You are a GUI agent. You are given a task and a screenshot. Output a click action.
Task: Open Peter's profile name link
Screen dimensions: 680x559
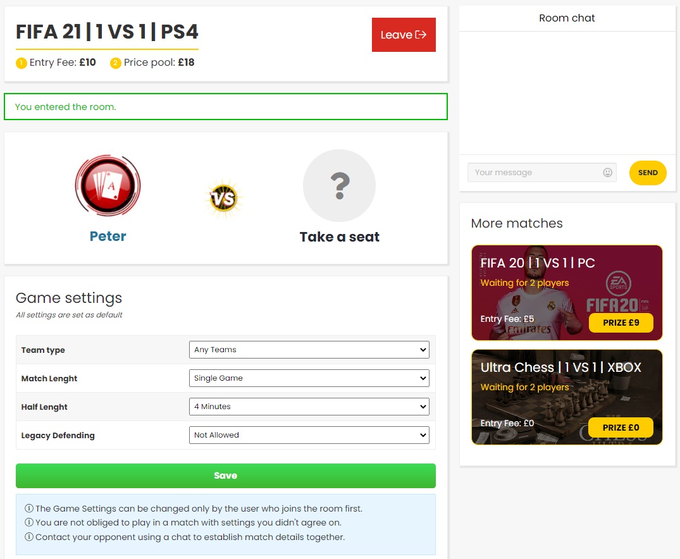click(x=108, y=236)
